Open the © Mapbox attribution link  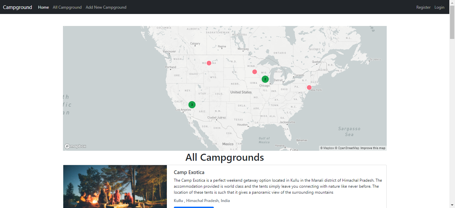coord(327,148)
